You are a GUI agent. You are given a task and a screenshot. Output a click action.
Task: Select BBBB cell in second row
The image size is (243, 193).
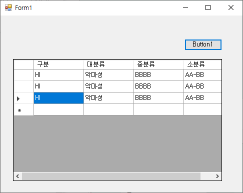click(x=158, y=86)
